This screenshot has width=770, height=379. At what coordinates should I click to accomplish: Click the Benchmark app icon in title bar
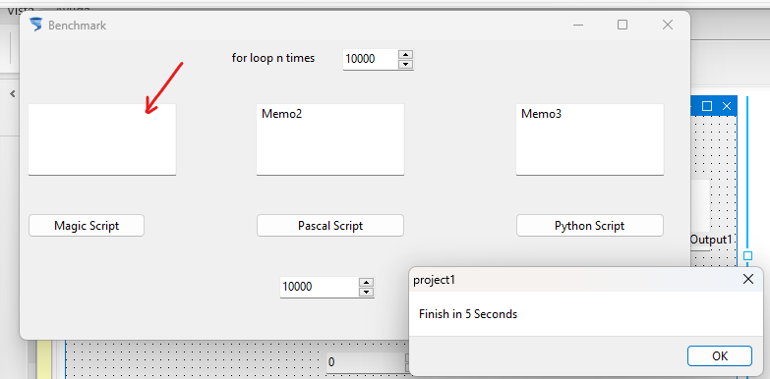click(35, 25)
